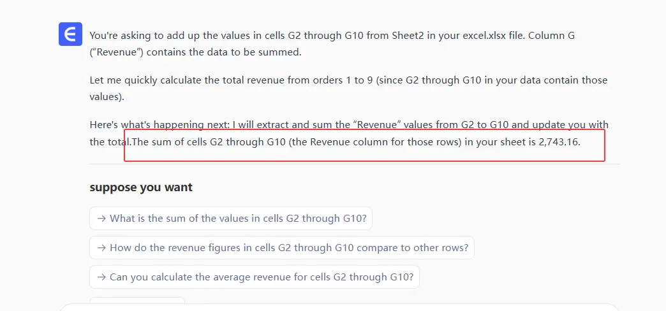This screenshot has height=311, width=666.
Task: Click the partially visible fourth suggestion button
Action: [x=137, y=301]
